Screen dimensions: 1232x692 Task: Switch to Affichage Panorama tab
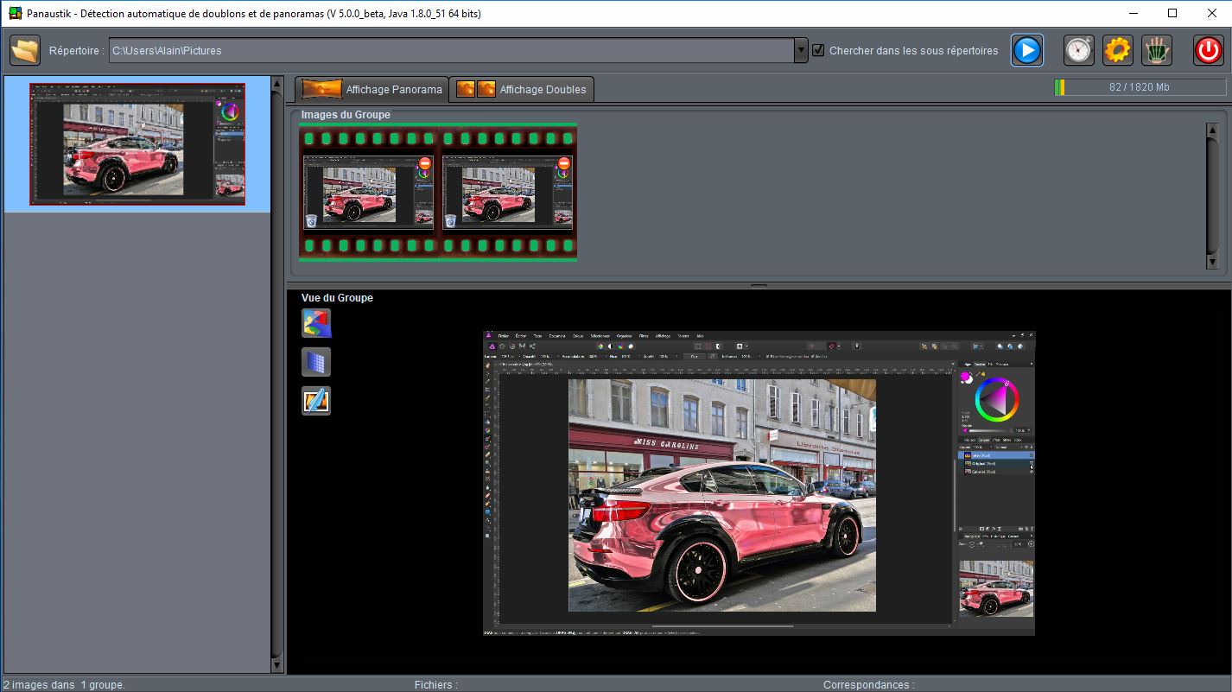pos(372,89)
